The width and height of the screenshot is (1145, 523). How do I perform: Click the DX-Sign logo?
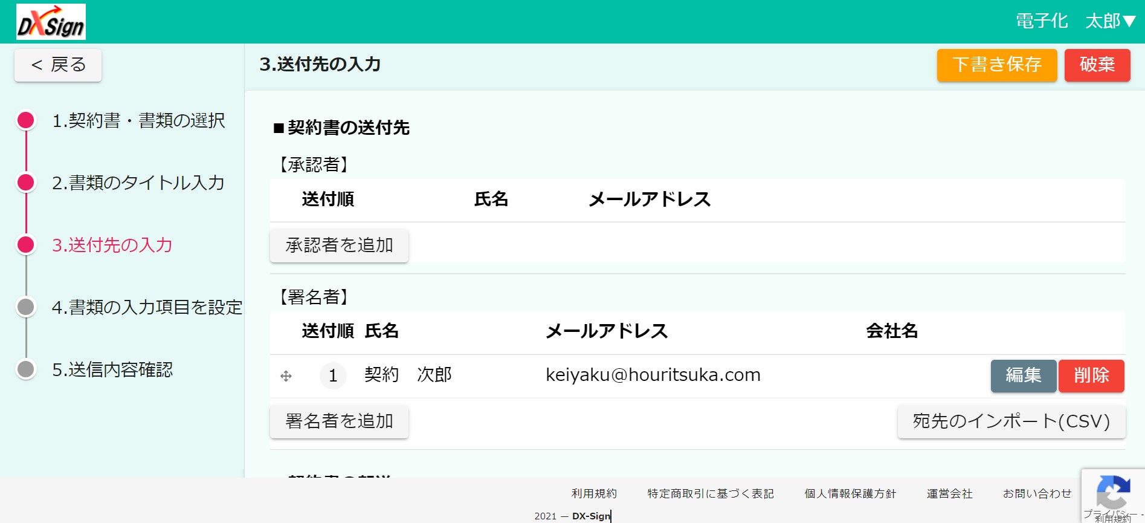[51, 22]
